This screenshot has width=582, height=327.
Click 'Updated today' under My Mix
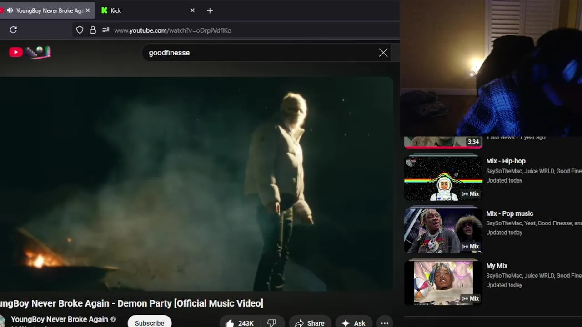504,285
